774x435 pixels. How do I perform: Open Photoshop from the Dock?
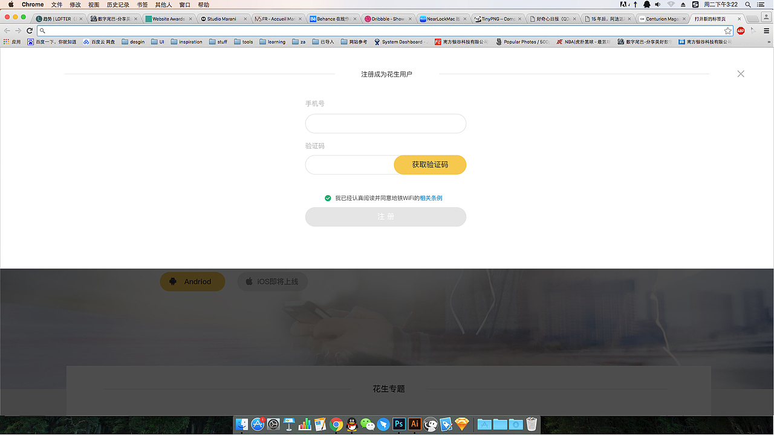[x=398, y=424]
